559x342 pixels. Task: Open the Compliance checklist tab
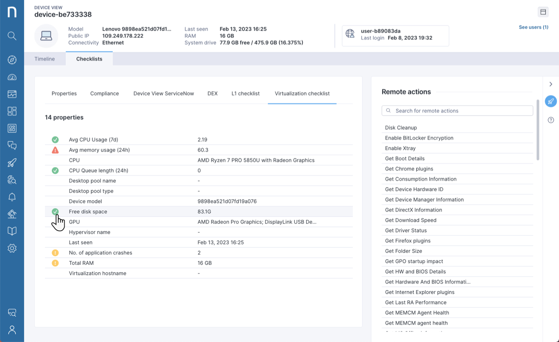104,93
